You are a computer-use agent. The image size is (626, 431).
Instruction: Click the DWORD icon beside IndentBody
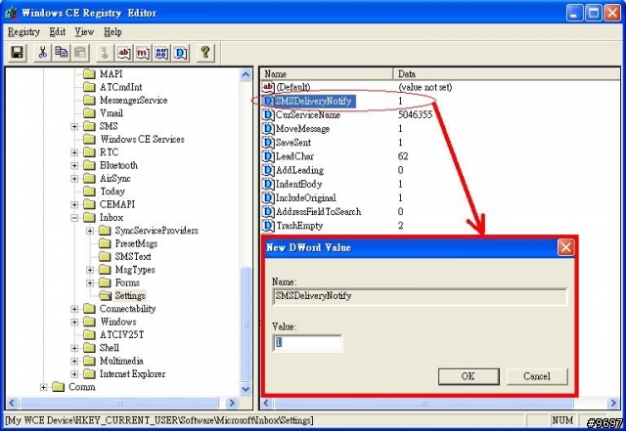[x=268, y=184]
